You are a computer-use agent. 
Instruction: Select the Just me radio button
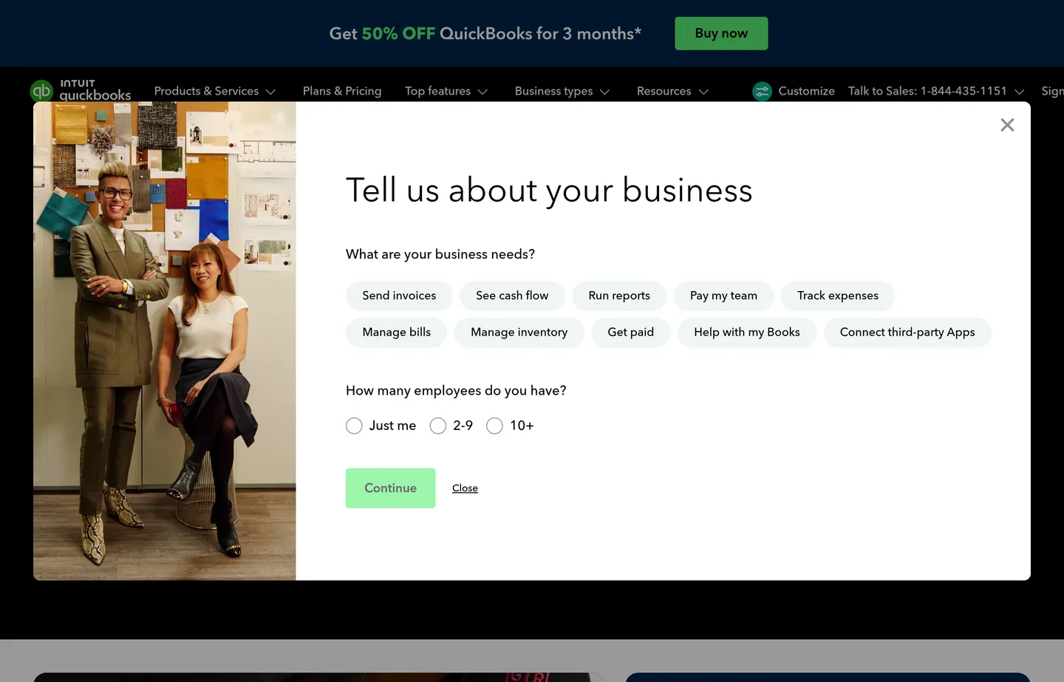[x=354, y=426]
